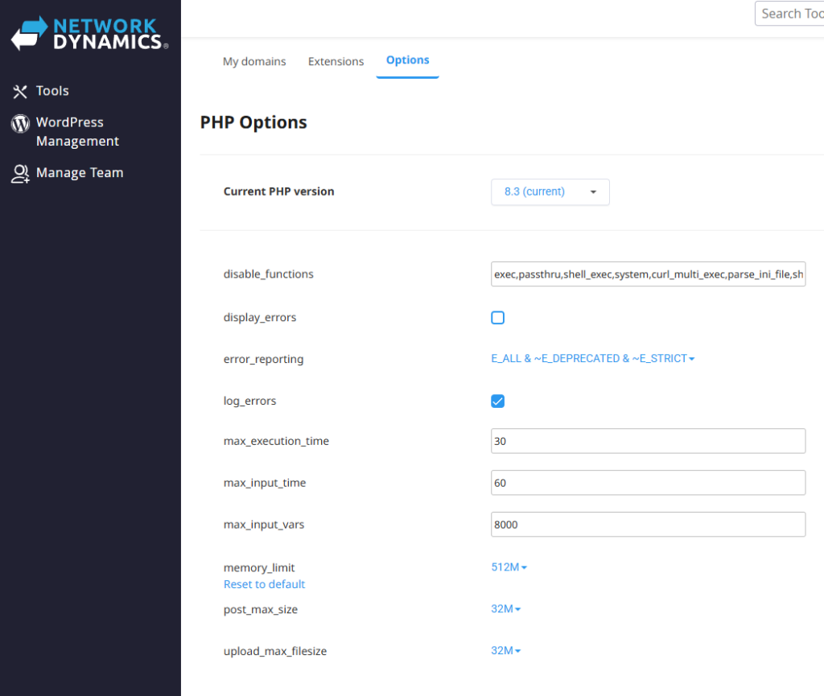Viewport: 824px width, 696px height.
Task: Click the max_input_vars field
Action: (648, 525)
